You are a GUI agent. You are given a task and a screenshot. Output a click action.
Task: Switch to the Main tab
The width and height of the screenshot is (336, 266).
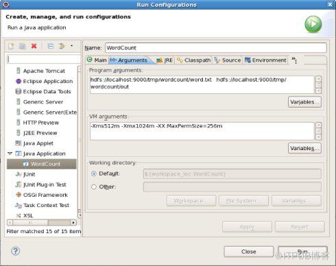[x=97, y=60]
